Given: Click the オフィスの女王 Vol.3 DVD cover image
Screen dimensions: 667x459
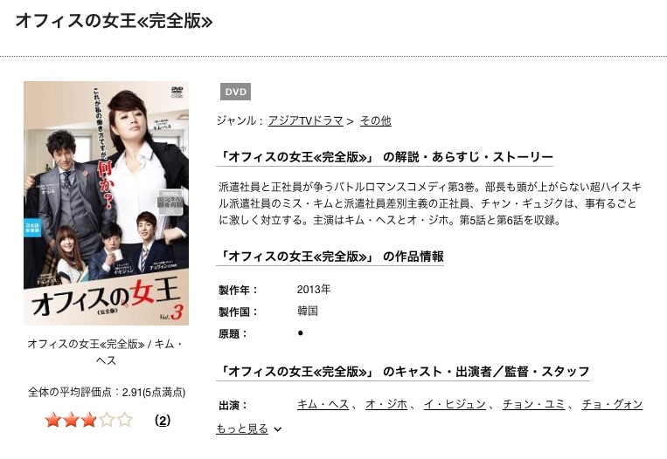Looking at the screenshot, I should pyautogui.click(x=106, y=203).
